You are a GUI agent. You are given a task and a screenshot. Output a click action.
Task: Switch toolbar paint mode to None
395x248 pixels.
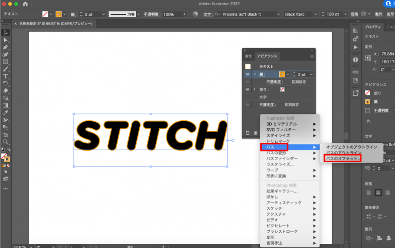tap(8, 166)
